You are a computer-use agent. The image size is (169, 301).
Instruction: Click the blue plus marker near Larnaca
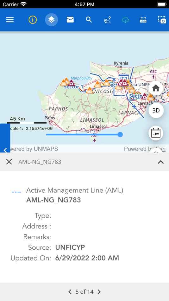tap(134, 106)
